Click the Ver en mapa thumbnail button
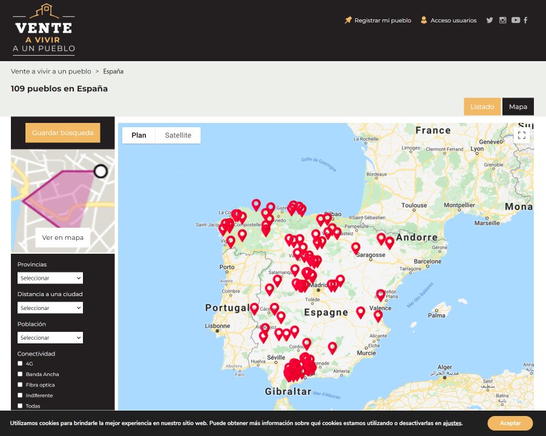 (63, 237)
